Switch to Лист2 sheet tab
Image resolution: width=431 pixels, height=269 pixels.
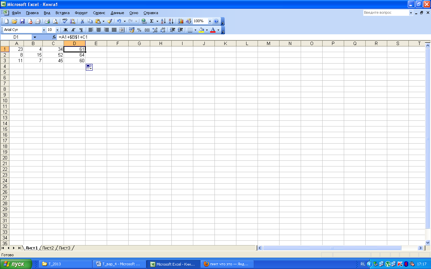[48, 248]
